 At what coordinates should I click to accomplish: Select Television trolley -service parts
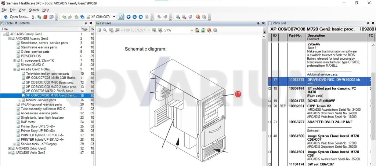tap(47, 74)
